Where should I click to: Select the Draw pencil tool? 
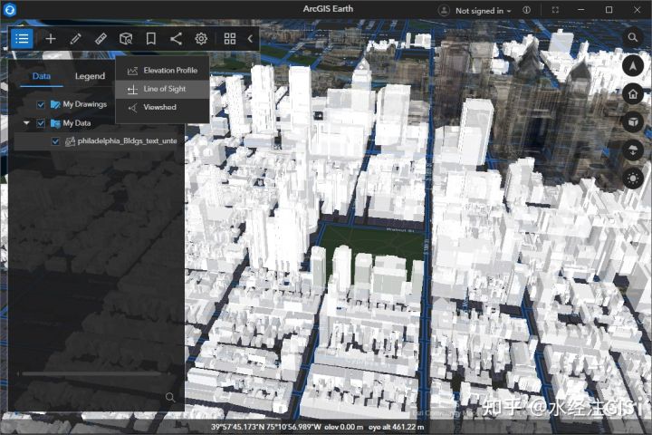(x=76, y=39)
